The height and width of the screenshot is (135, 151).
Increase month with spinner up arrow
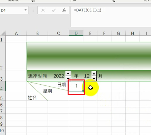pyautogui.click(x=94, y=74)
